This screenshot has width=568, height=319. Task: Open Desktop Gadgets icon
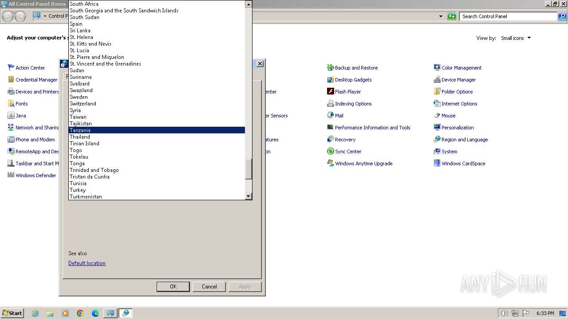pyautogui.click(x=330, y=79)
